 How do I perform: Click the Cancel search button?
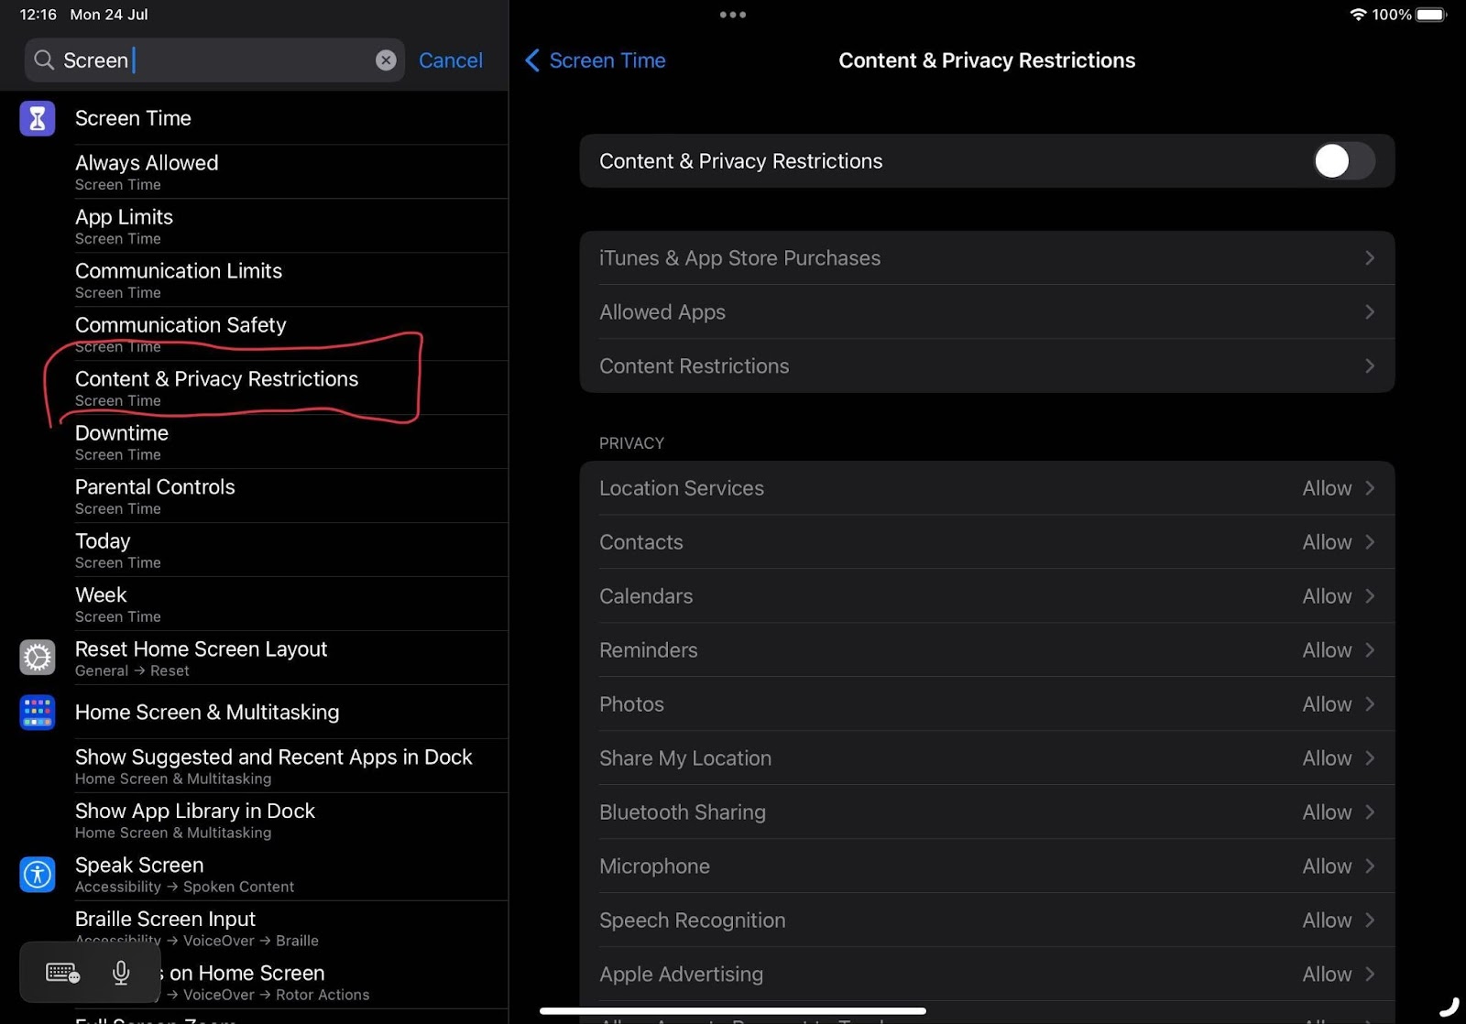coord(451,60)
